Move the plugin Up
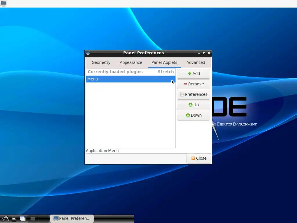 click(193, 105)
